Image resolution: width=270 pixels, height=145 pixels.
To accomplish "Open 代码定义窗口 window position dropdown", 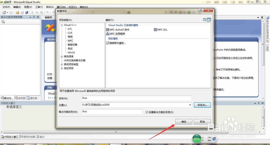I will point(255,103).
